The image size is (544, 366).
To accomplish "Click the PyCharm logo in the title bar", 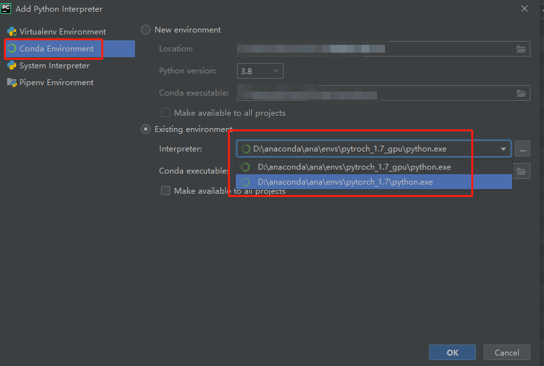I will 6,8.
